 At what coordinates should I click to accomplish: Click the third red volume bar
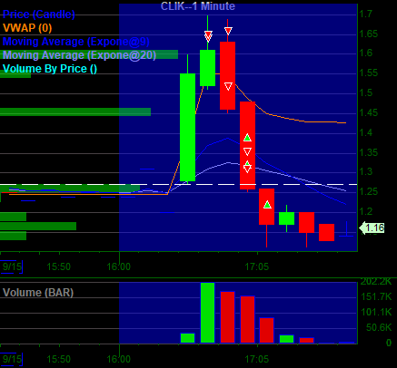tap(267, 330)
